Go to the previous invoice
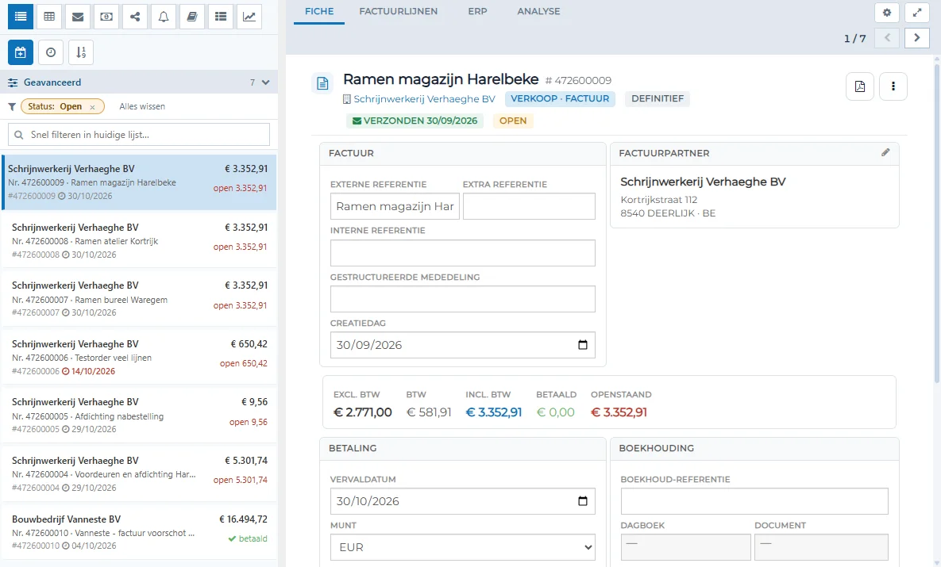941x567 pixels. 887,38
